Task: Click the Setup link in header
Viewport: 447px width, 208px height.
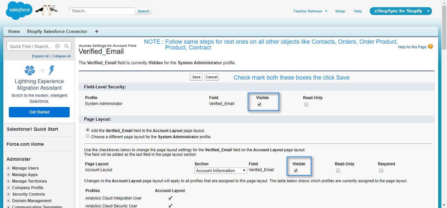Action: coord(340,11)
